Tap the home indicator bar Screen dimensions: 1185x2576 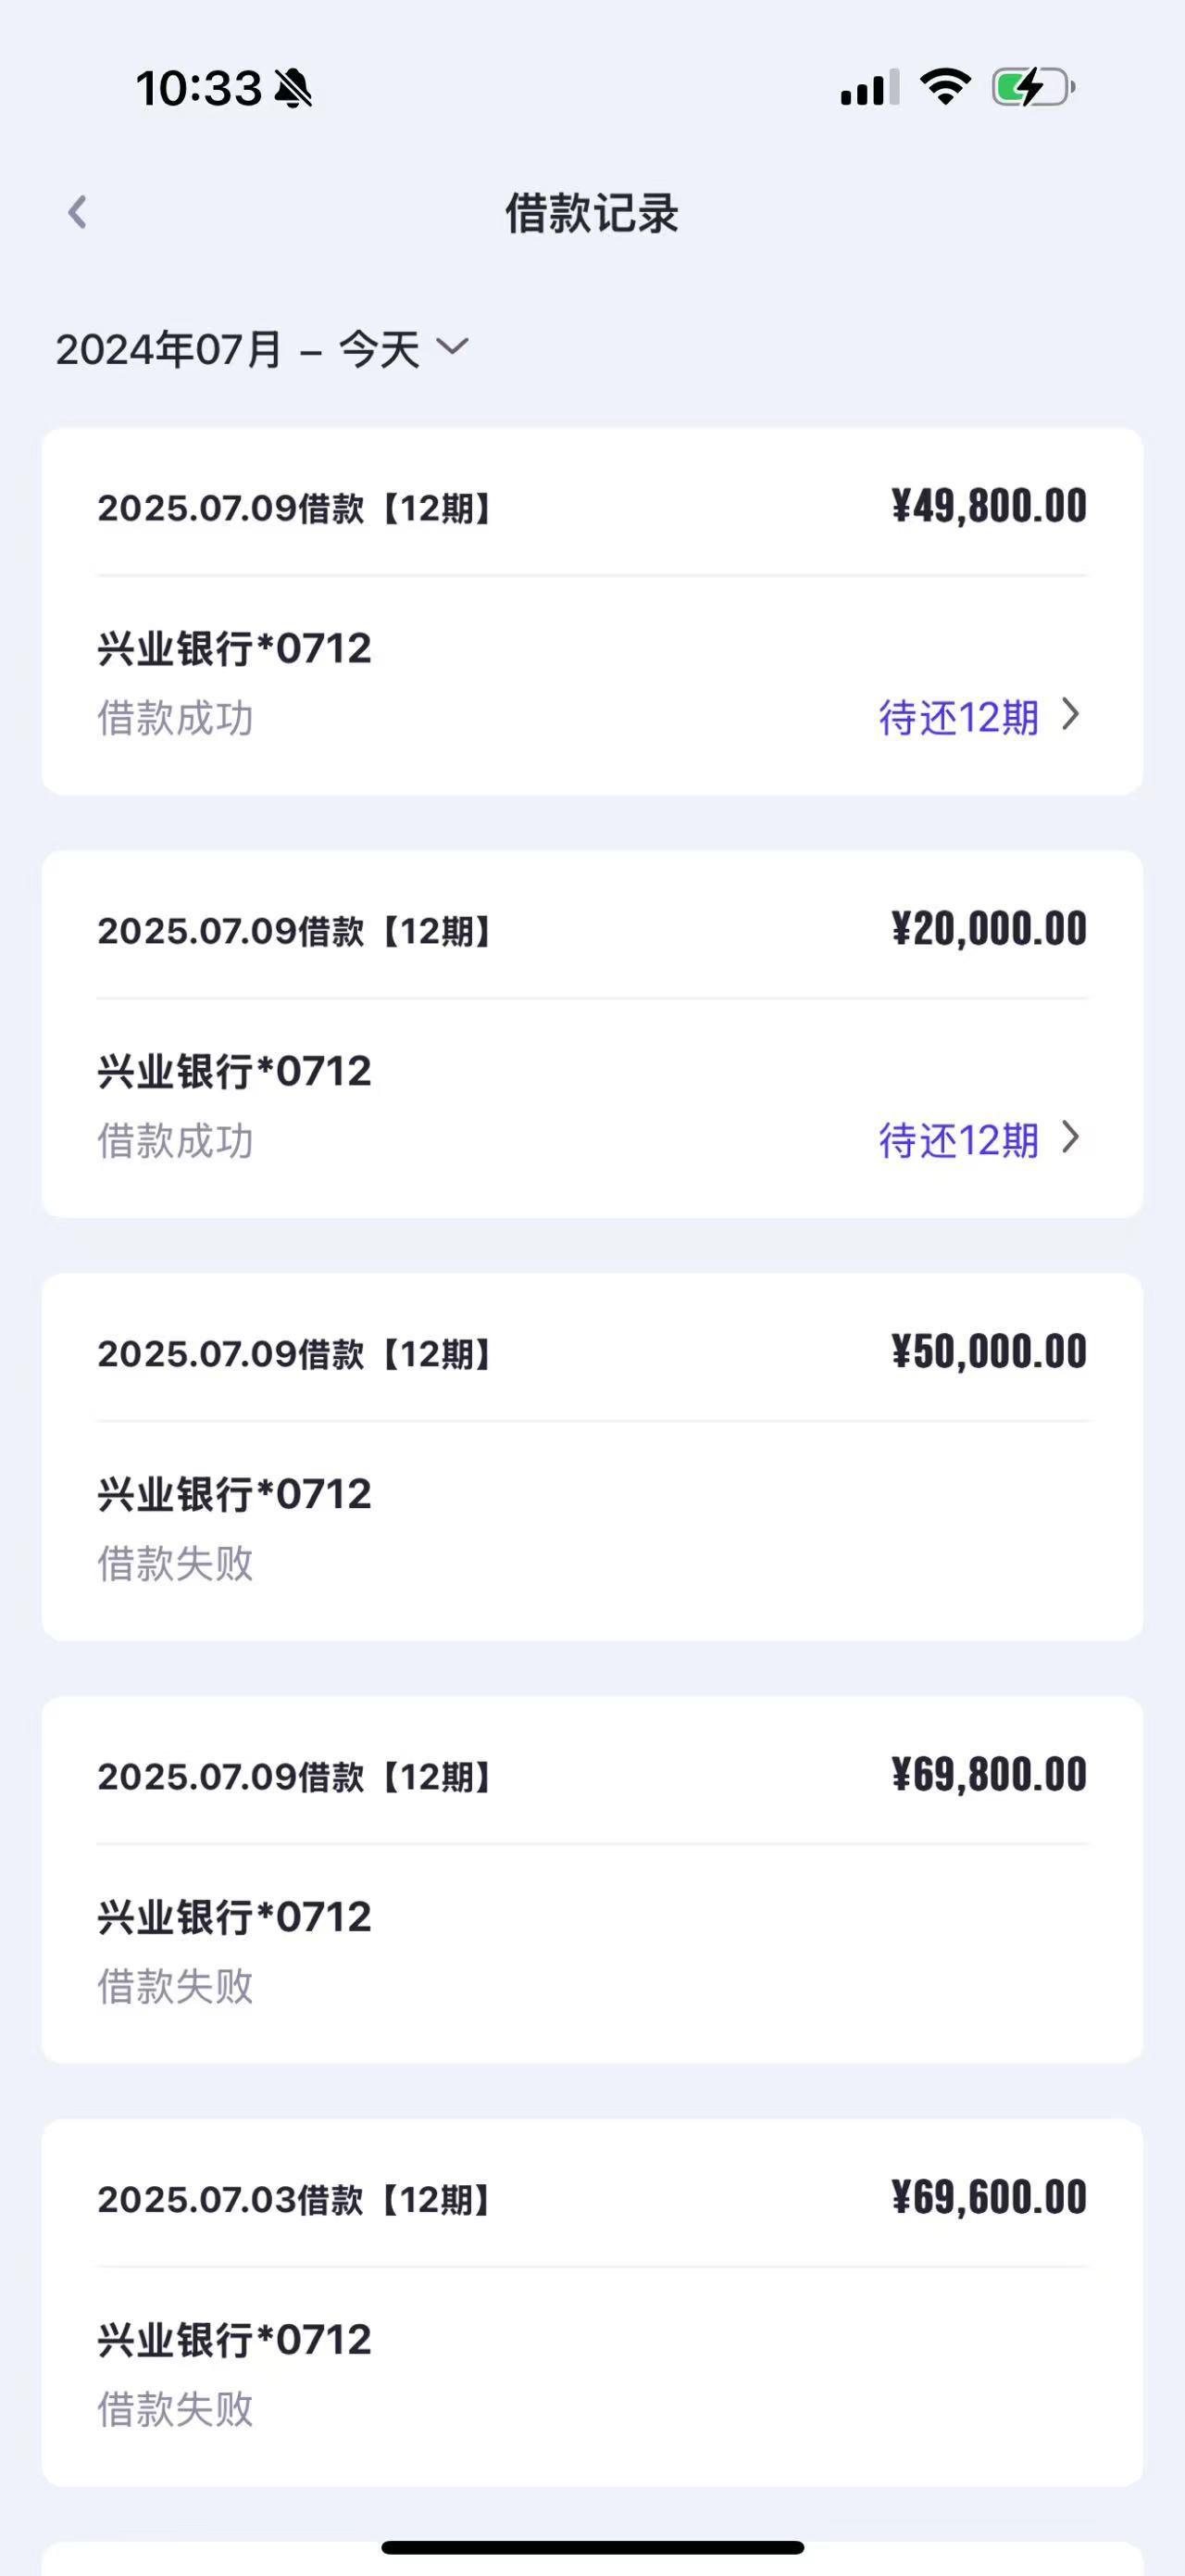[592, 2547]
